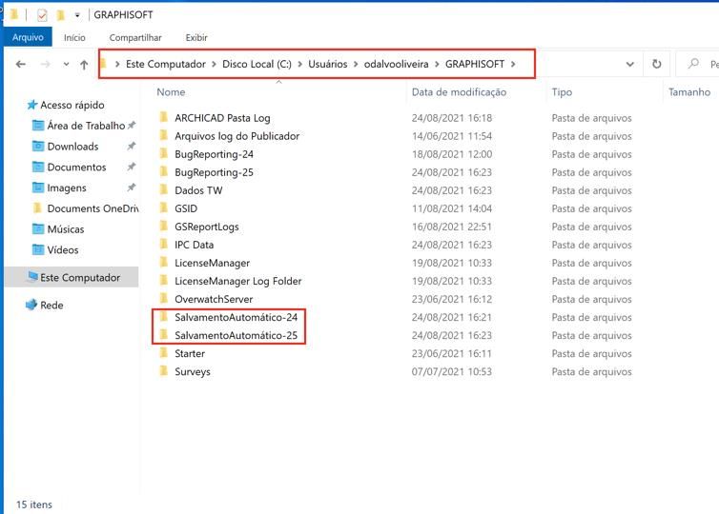Click pin icon next to Documentos
Screen dimensions: 719x514
132,167
